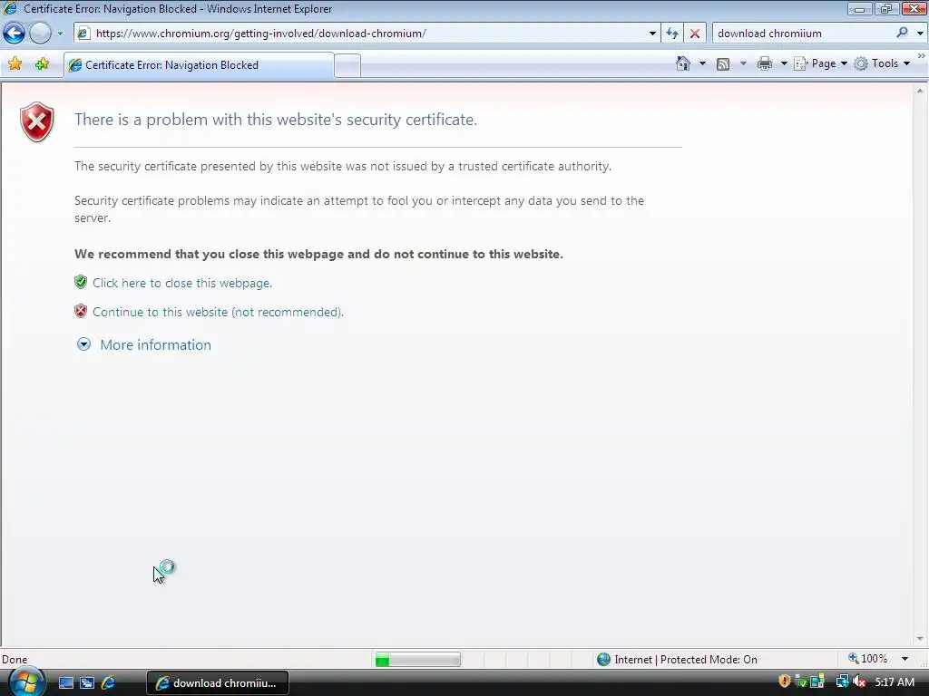Image resolution: width=929 pixels, height=696 pixels.
Task: Click the RSS Feeds icon
Action: (x=723, y=64)
